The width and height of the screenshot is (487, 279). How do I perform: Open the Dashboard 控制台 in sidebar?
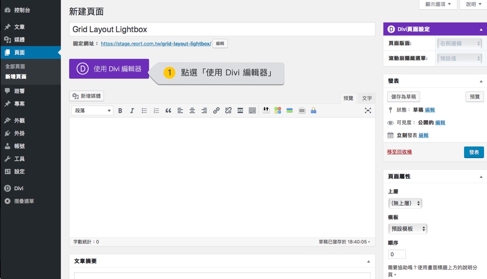click(x=30, y=10)
